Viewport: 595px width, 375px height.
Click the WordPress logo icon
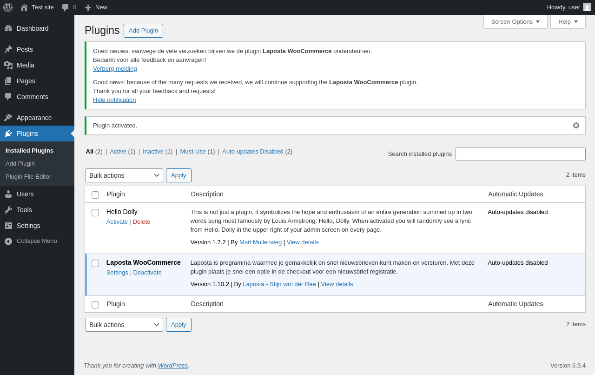point(8,7)
